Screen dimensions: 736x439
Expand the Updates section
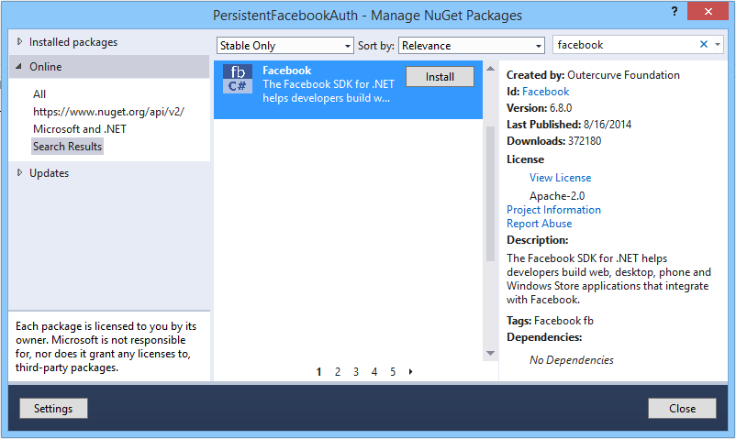point(19,172)
